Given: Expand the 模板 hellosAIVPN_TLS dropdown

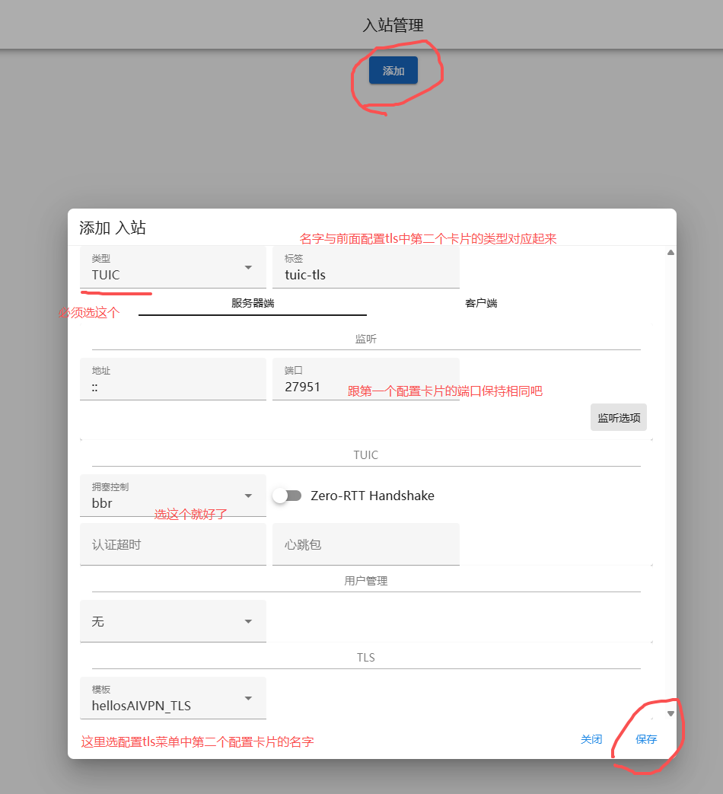Looking at the screenshot, I should [x=172, y=698].
